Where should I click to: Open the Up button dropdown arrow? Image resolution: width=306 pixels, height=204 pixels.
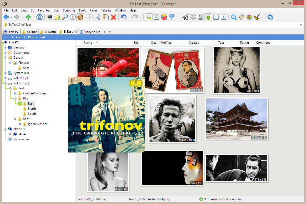(x=34, y=17)
